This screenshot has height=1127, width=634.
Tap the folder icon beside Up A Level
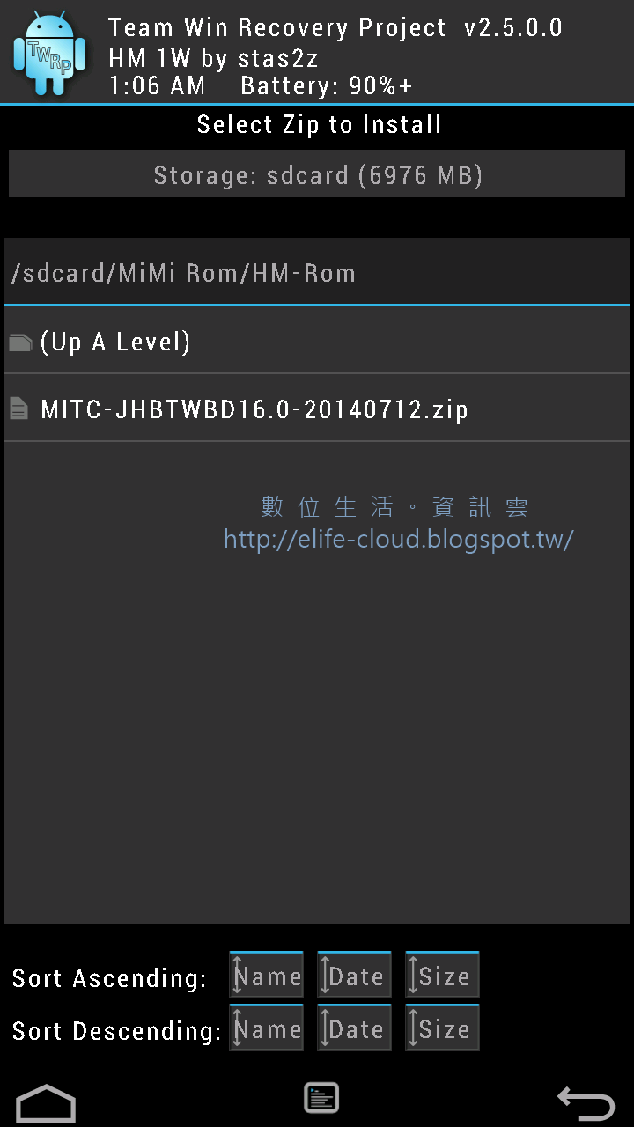20,343
